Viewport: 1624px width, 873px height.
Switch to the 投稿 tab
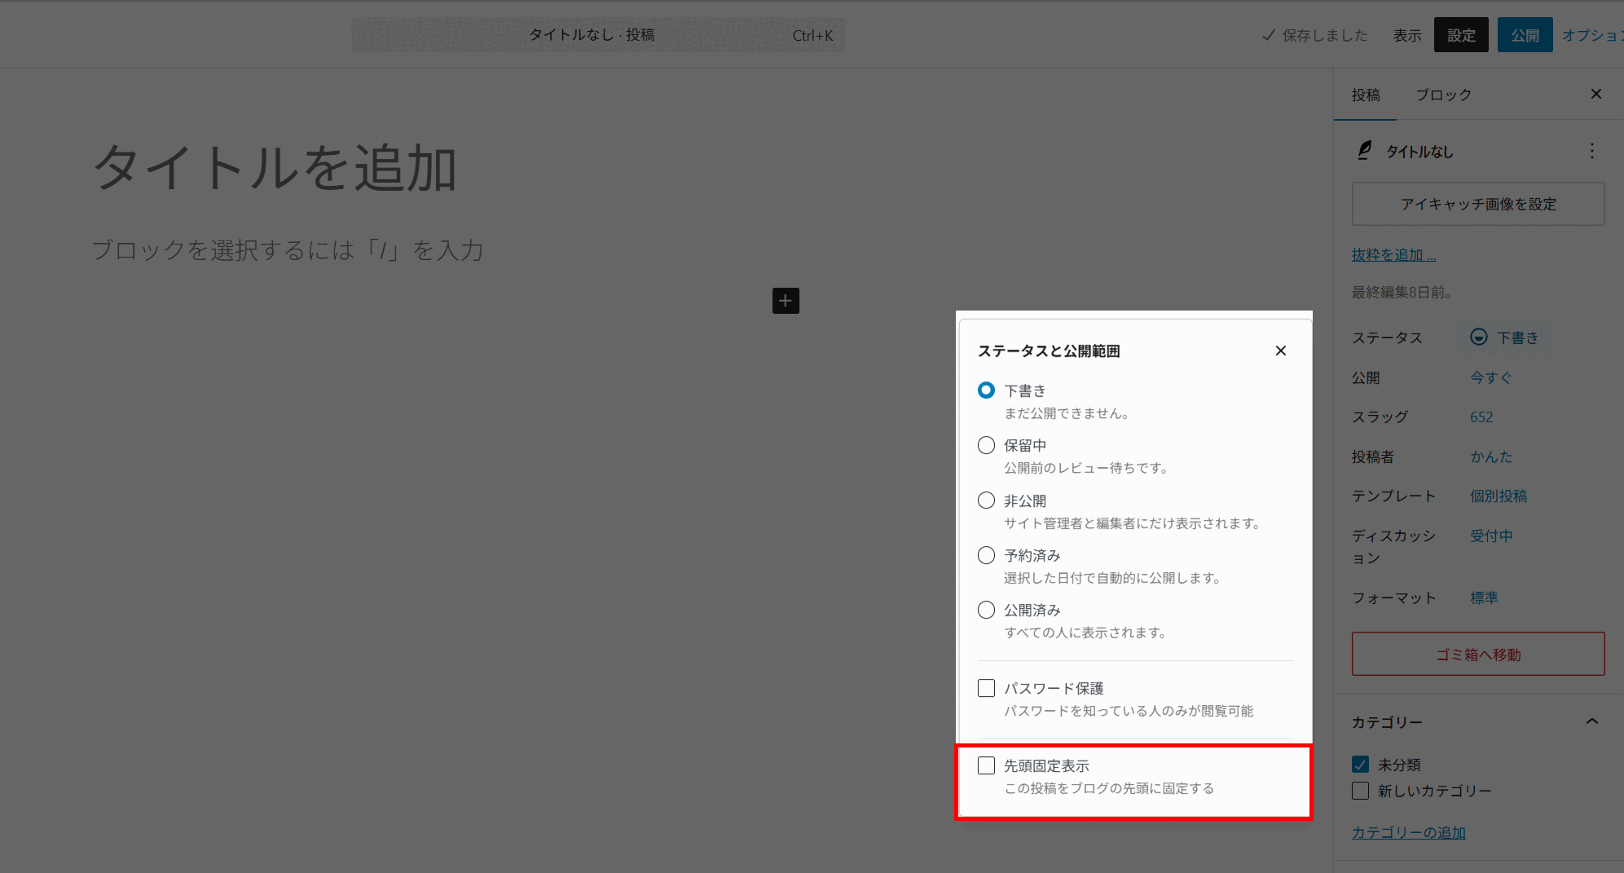pyautogui.click(x=1366, y=95)
